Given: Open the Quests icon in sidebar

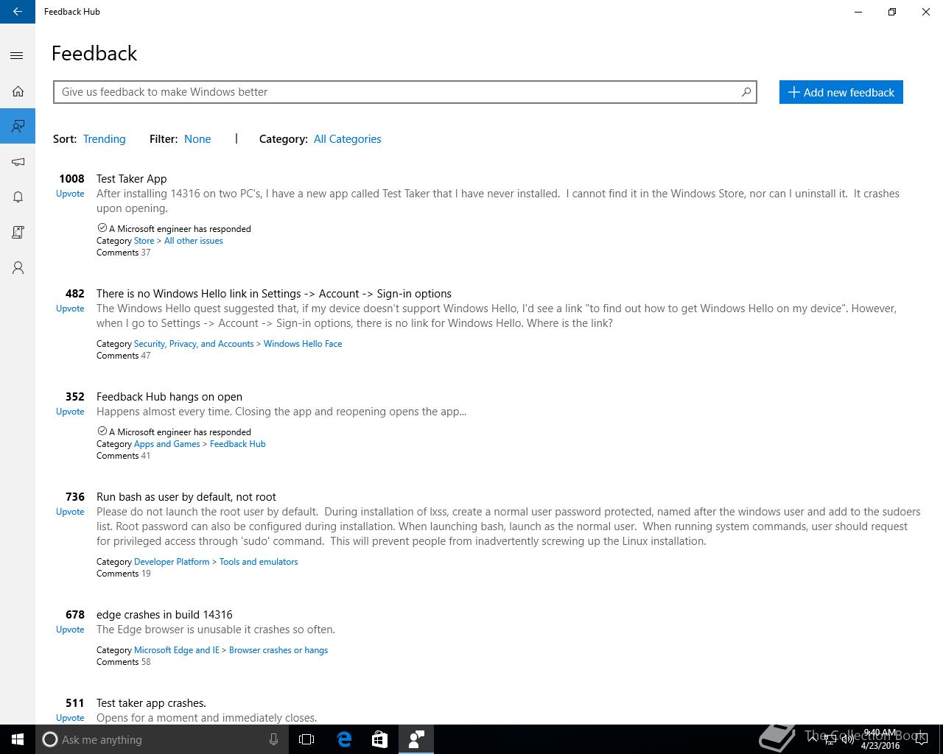Looking at the screenshot, I should [18, 233].
